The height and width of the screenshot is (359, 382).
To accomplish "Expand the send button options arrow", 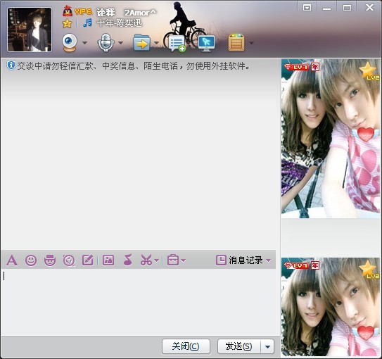I will click(267, 346).
